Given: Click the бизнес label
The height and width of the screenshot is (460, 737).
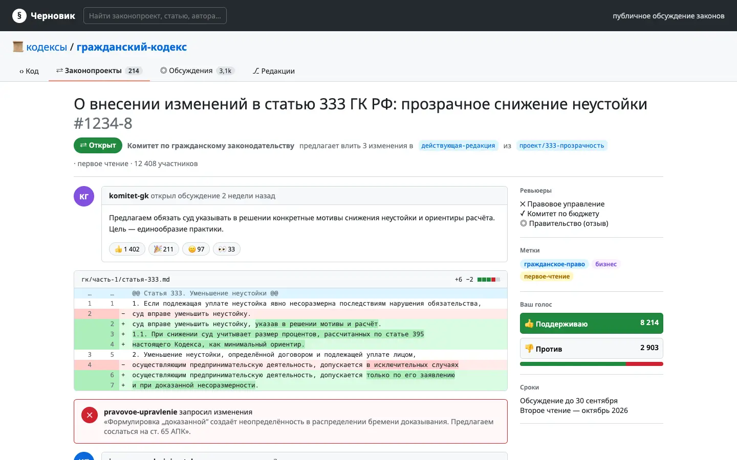Looking at the screenshot, I should [x=606, y=264].
